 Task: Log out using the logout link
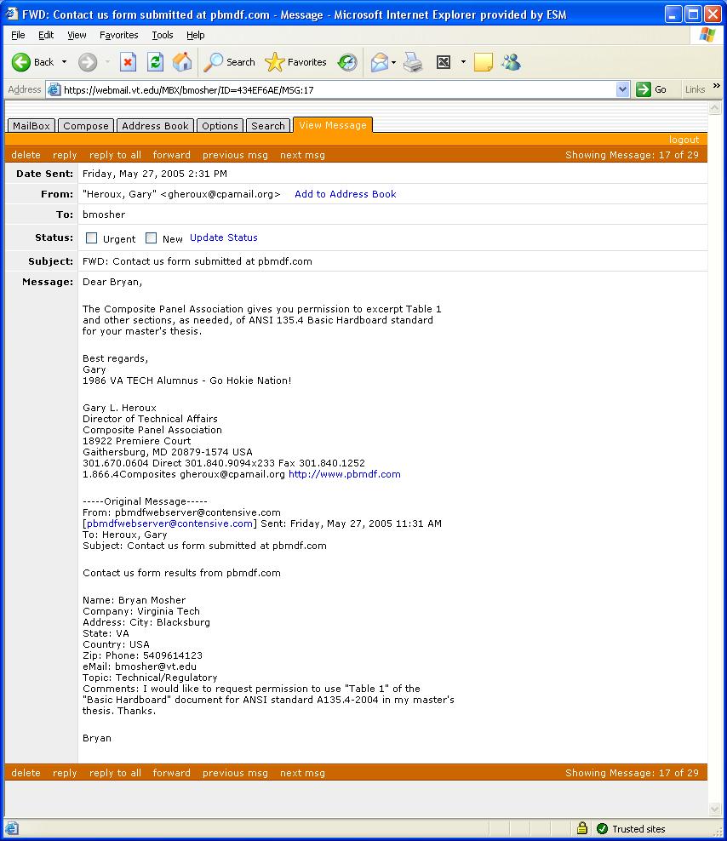pyautogui.click(x=684, y=140)
